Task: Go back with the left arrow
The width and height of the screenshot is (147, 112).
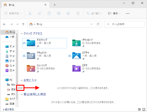Action: coord(4,24)
